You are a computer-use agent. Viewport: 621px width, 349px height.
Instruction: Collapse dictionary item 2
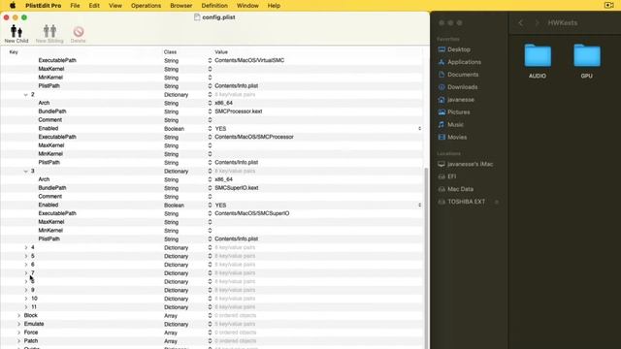tap(26, 95)
